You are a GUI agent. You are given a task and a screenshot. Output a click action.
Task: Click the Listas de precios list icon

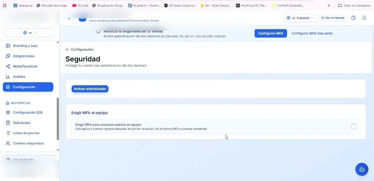tap(8, 133)
